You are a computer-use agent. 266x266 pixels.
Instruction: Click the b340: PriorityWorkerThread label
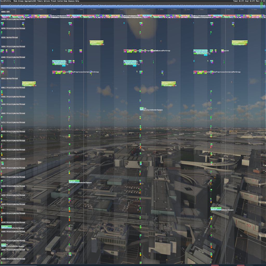point(13,57)
